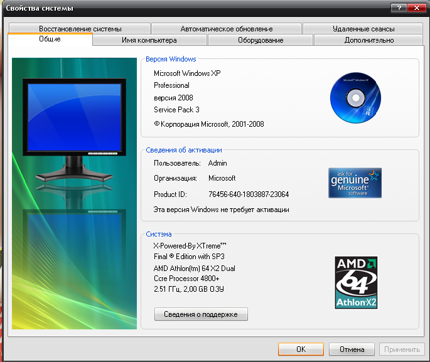Click the Версия Windows group heading

click(171, 59)
